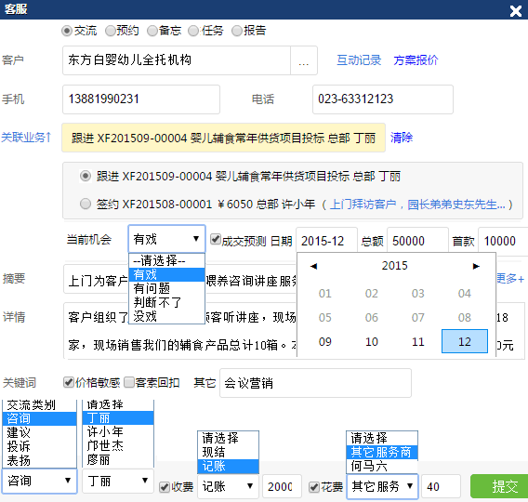Viewport: 528px width, 502px height.
Task: Choose 许小年 in staff list
Action: tap(118, 431)
